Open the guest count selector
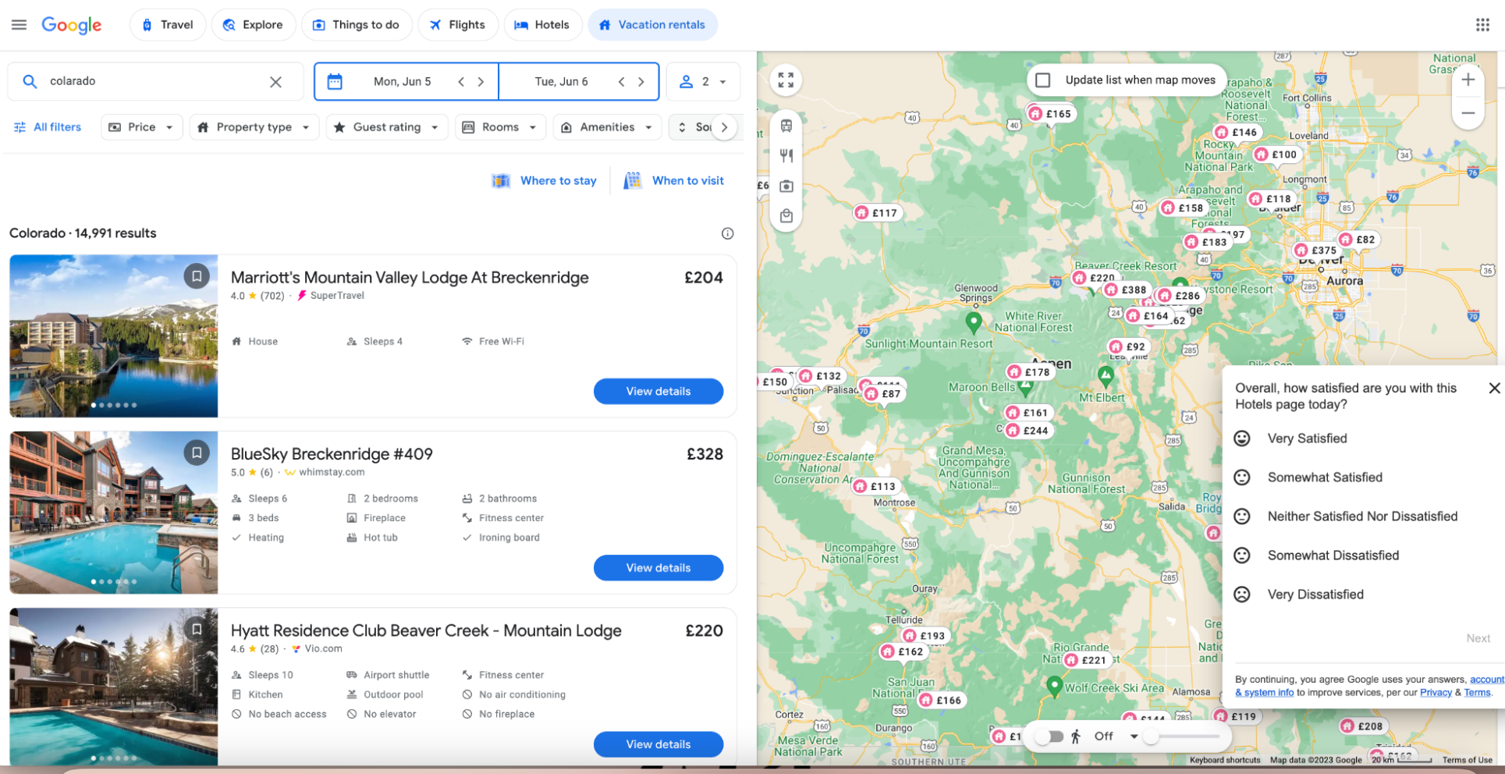 tap(702, 81)
